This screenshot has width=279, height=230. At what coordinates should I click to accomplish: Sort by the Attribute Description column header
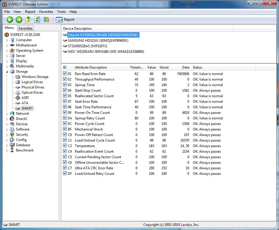pos(100,67)
